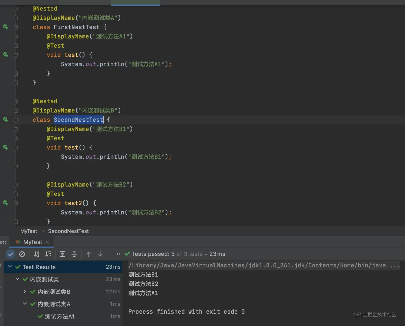
Task: Toggle Show Passed tests filter
Action: click(10, 254)
